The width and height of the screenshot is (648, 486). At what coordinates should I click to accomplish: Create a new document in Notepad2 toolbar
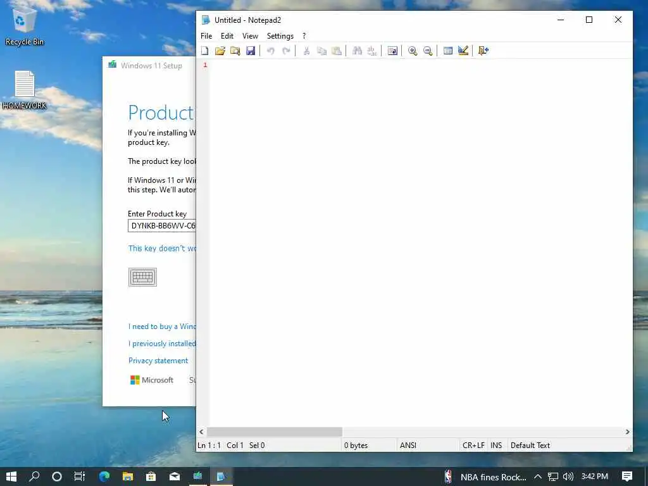click(x=204, y=51)
